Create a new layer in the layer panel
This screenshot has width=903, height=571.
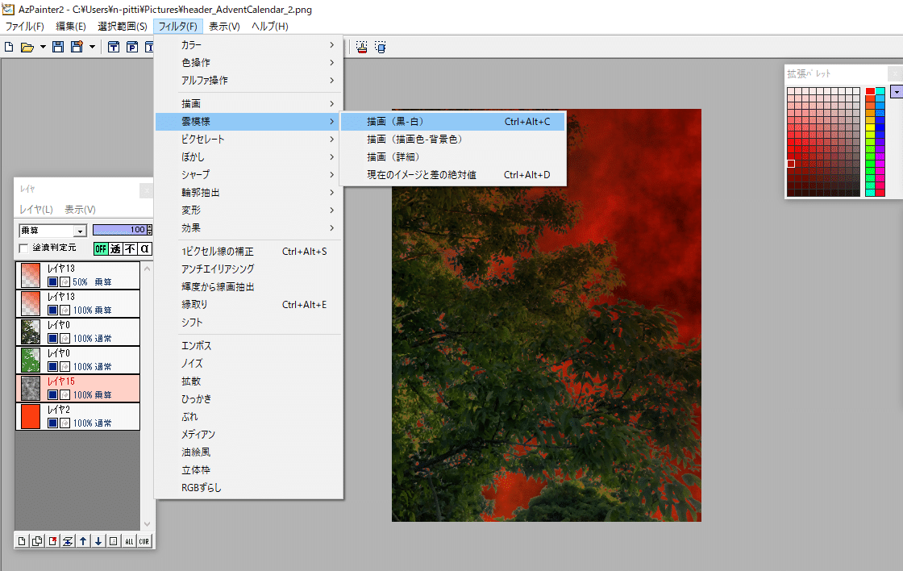point(22,540)
